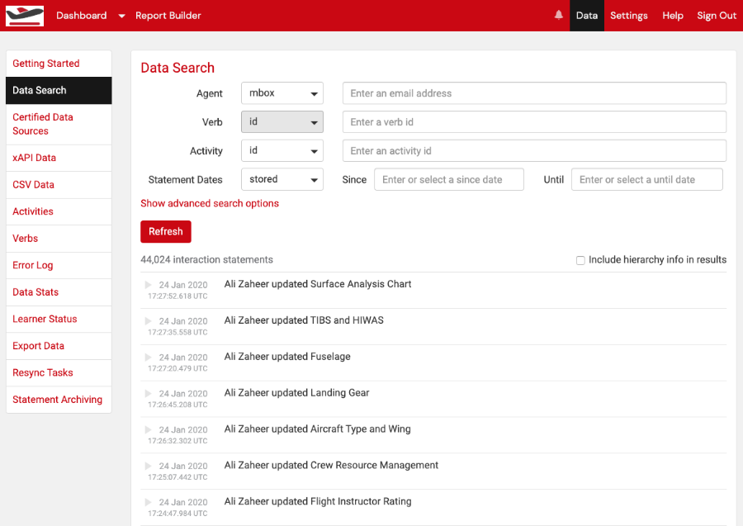This screenshot has height=526, width=743.
Task: Open the Activity id dropdown
Action: tap(282, 150)
